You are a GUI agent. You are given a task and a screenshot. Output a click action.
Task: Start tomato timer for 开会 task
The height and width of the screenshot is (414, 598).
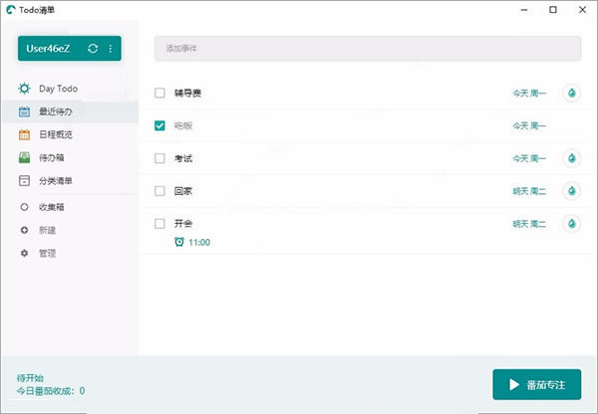pos(572,224)
